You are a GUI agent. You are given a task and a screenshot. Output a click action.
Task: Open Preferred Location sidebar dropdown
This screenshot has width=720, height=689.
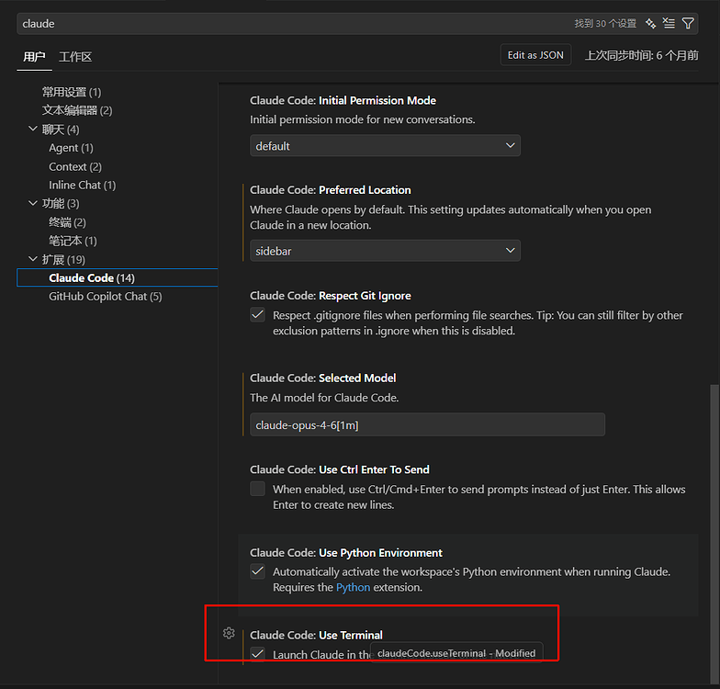coord(385,251)
